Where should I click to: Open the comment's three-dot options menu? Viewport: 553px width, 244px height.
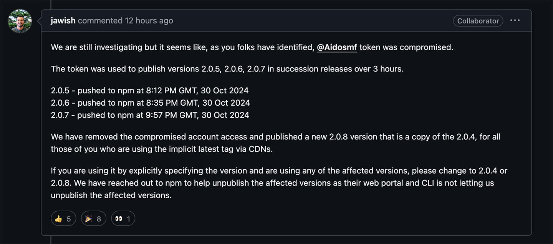515,21
